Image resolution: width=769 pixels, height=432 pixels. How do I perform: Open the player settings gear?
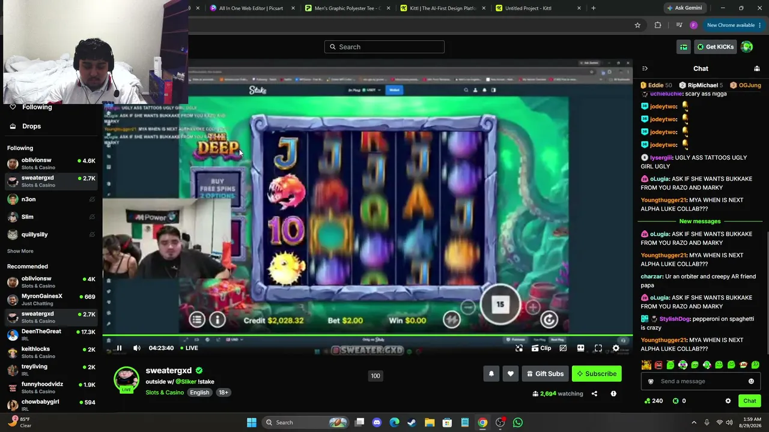coord(616,348)
